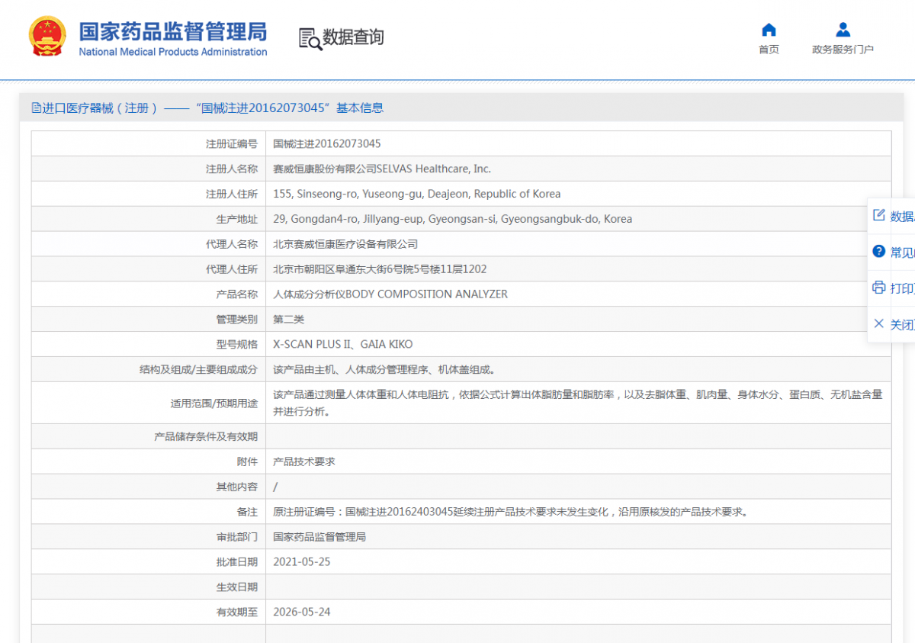Screen dimensions: 915x643
Task: Click the user icon above 政务服务门户
Action: point(843,30)
